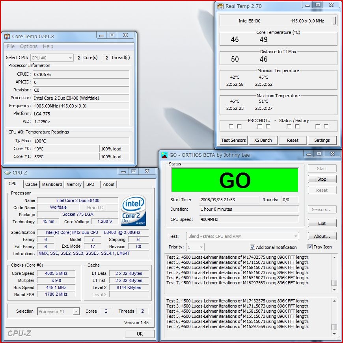Open the Options menu in Core Temp
Image resolution: width=343 pixels, height=343 pixels.
[29, 46]
